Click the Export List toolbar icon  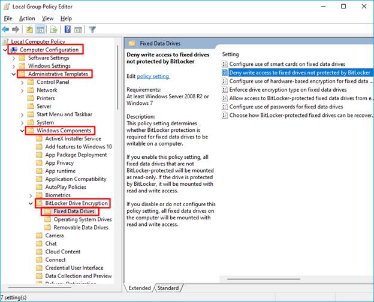54,29
